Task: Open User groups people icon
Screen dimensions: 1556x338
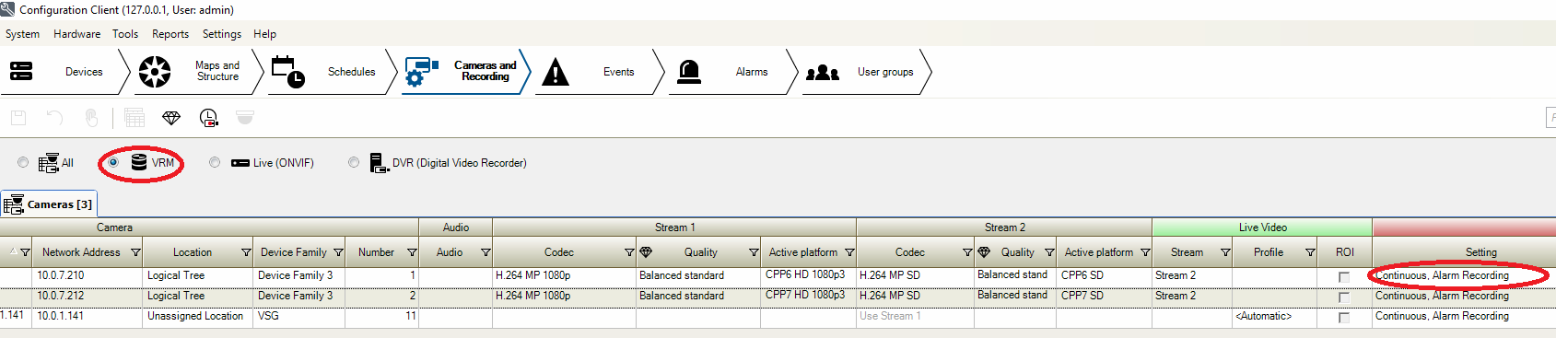Action: pyautogui.click(x=823, y=72)
